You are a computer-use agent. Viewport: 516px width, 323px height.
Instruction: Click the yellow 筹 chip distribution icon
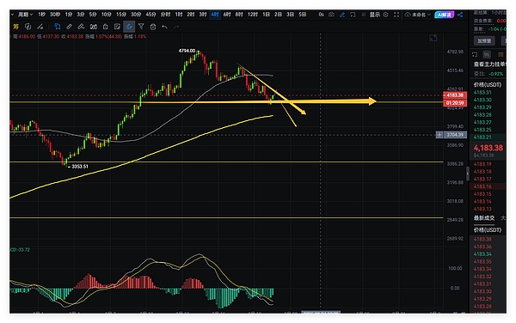pos(15,27)
